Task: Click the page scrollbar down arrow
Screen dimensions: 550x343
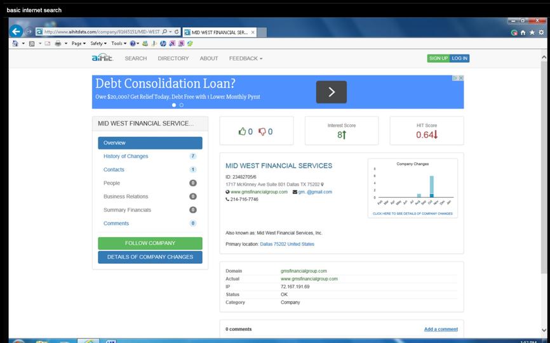Action: [x=544, y=330]
